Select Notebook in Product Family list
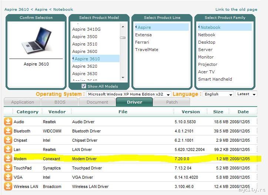This screenshot has height=195, width=268. 225,27
